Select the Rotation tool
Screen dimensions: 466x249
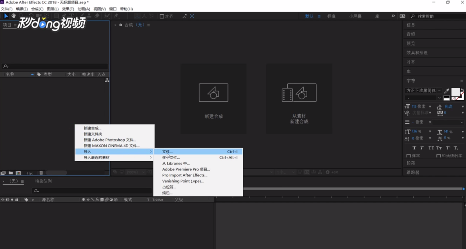click(x=31, y=16)
